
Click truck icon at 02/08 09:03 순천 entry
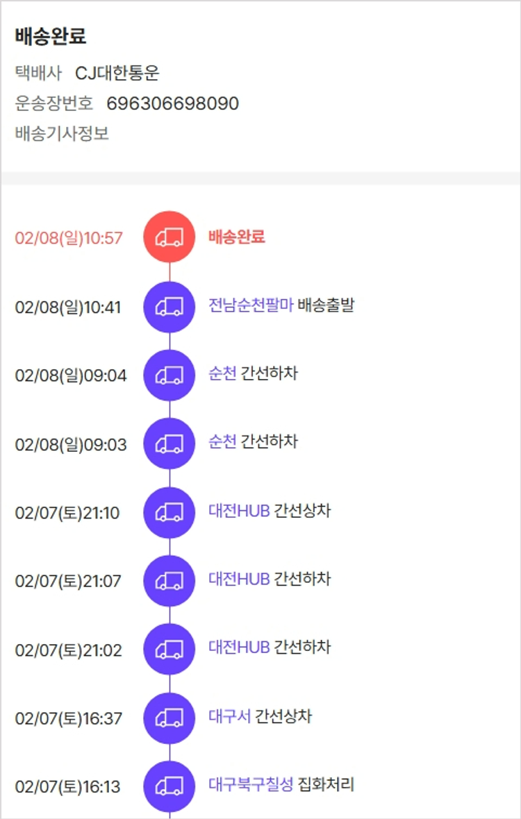pos(169,444)
